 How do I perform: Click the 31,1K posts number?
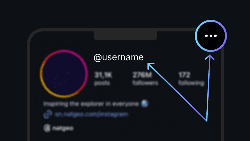(x=103, y=75)
